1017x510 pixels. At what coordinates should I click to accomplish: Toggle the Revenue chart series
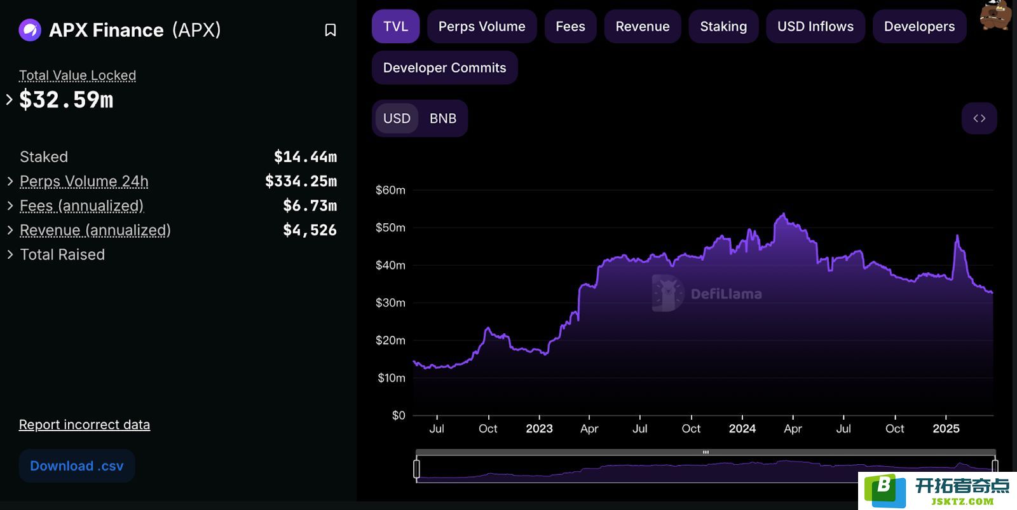coord(643,26)
